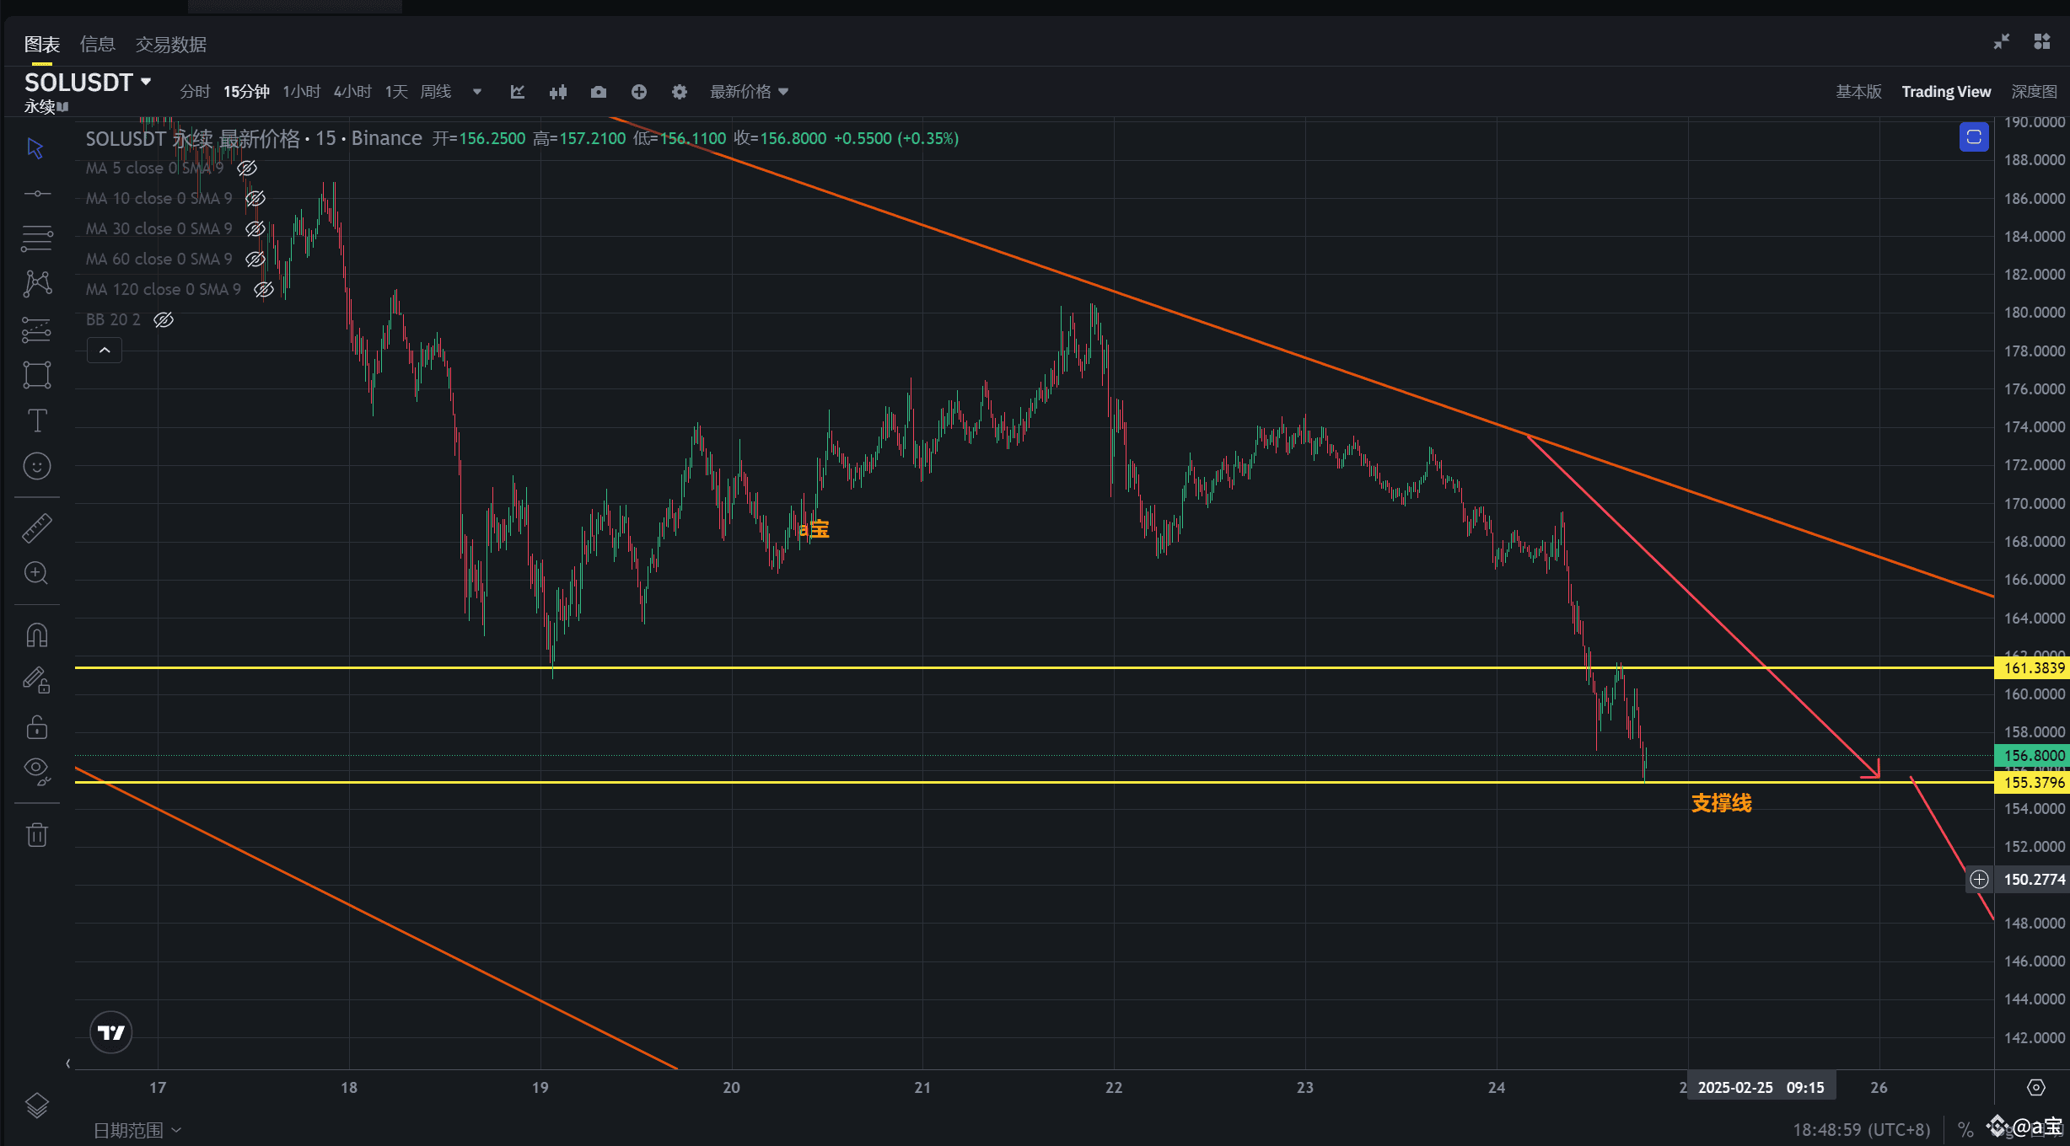This screenshot has width=2070, height=1146.
Task: Open the emoji icons tool
Action: (x=36, y=466)
